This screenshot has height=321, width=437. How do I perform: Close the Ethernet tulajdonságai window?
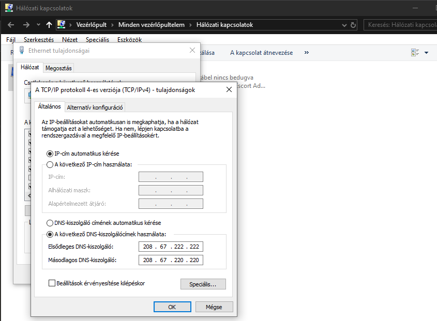(192, 51)
